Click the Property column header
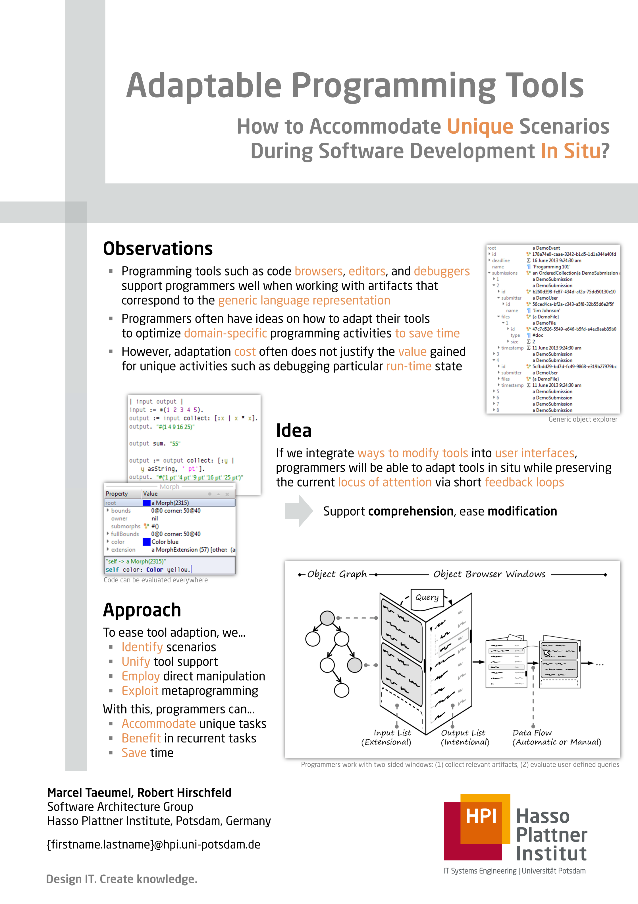Screen dimensions: 638x904 [x=117, y=494]
